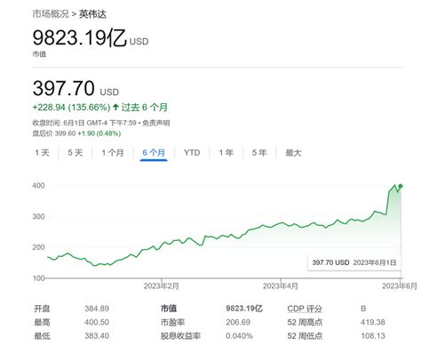This screenshot has height=346, width=421.
Task: Click the green up arrow by 过去 6 个月
Action: click(115, 107)
